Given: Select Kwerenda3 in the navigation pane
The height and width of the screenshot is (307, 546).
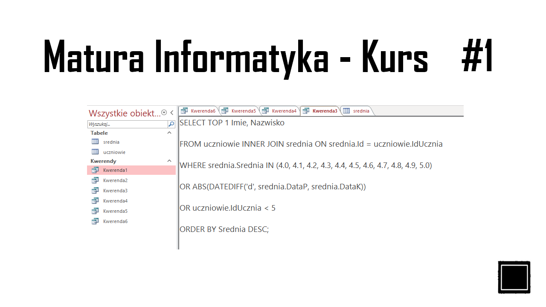Looking at the screenshot, I should 115,190.
